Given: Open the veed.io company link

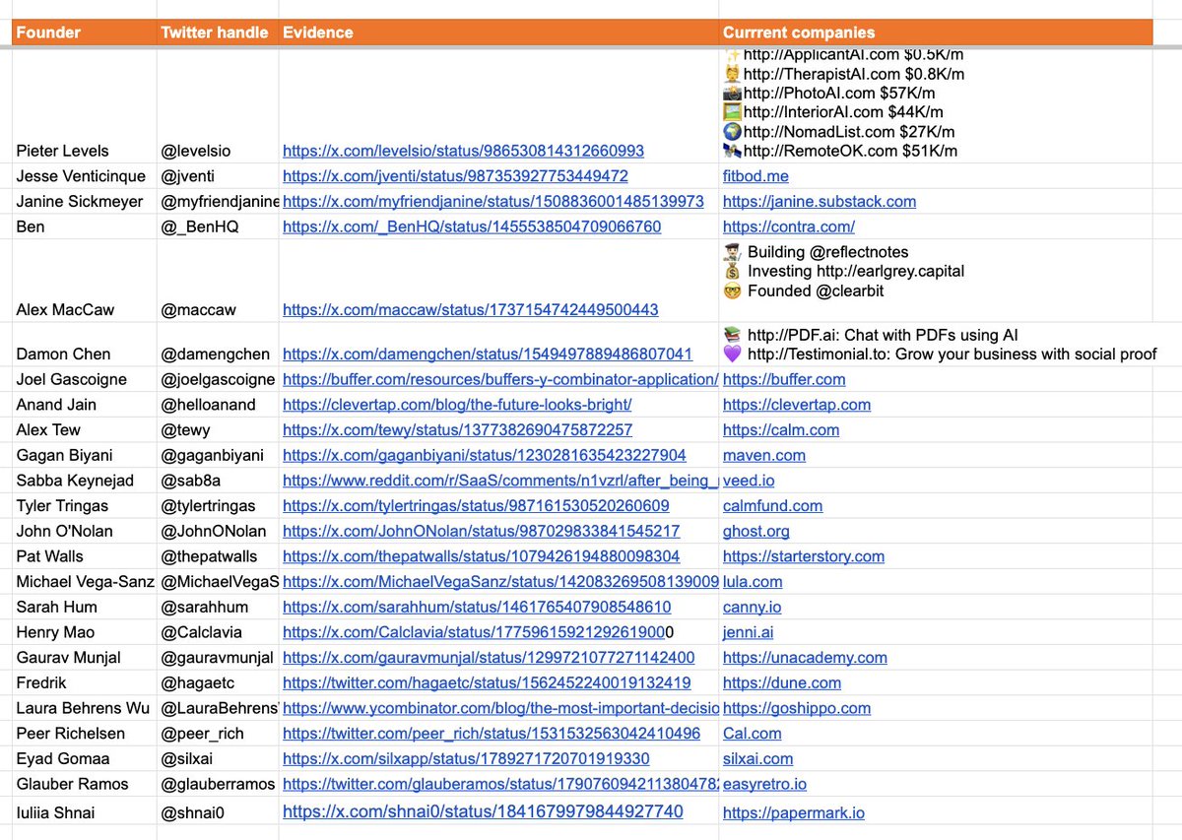Looking at the screenshot, I should (x=749, y=481).
